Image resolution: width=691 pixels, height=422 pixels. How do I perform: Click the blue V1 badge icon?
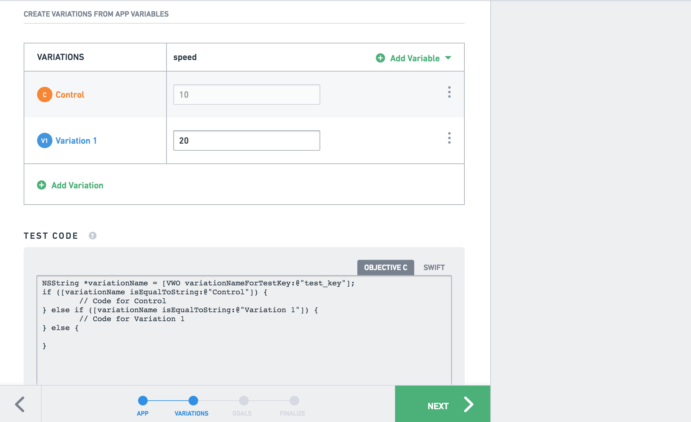point(44,140)
